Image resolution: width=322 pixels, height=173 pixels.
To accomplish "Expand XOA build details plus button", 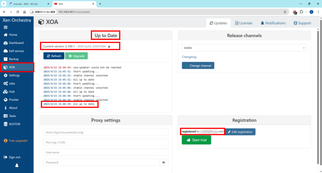I will point(109,46).
